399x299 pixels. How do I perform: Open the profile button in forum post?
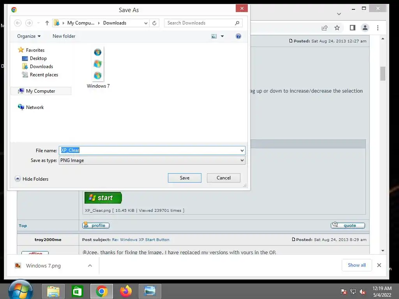tap(96, 225)
